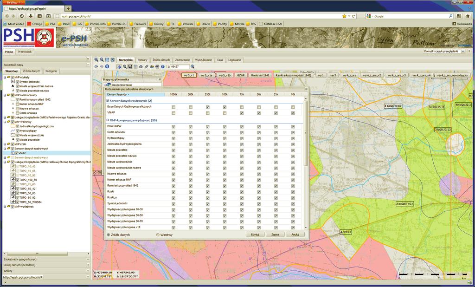Viewport: 475px width, 287px height.
Task: Click the GZWP map button
Action: pyautogui.click(x=241, y=75)
